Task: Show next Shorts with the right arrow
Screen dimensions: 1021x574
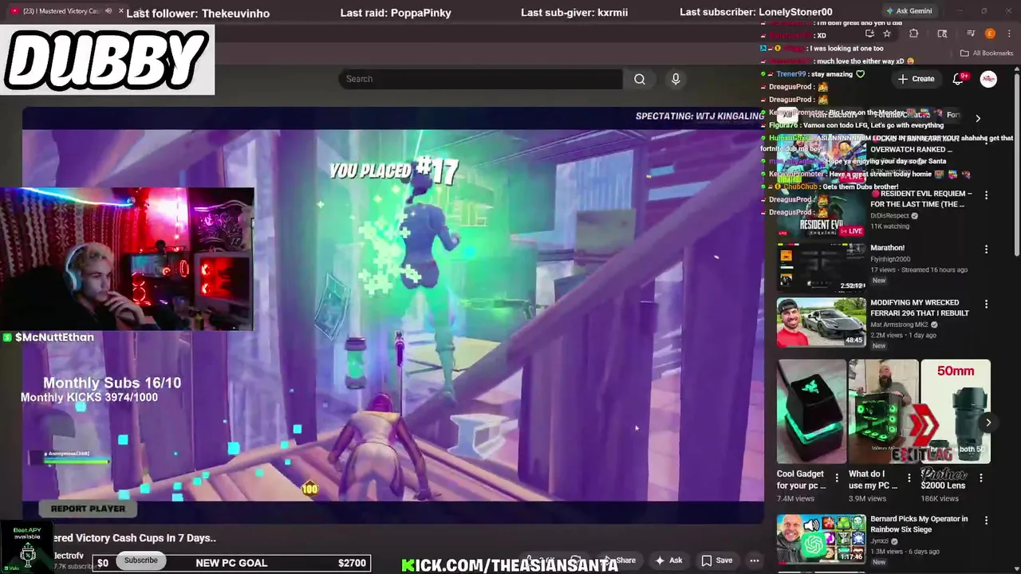Action: pos(988,423)
